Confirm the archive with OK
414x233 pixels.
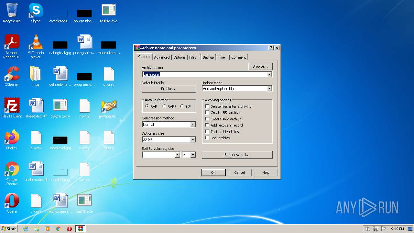pyautogui.click(x=213, y=172)
